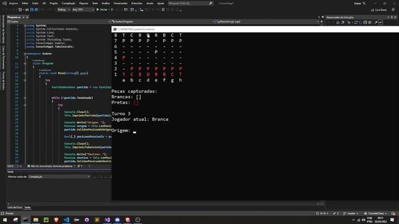
Task: Collapse the namespace Xadrez code block
Action: pos(25,54)
